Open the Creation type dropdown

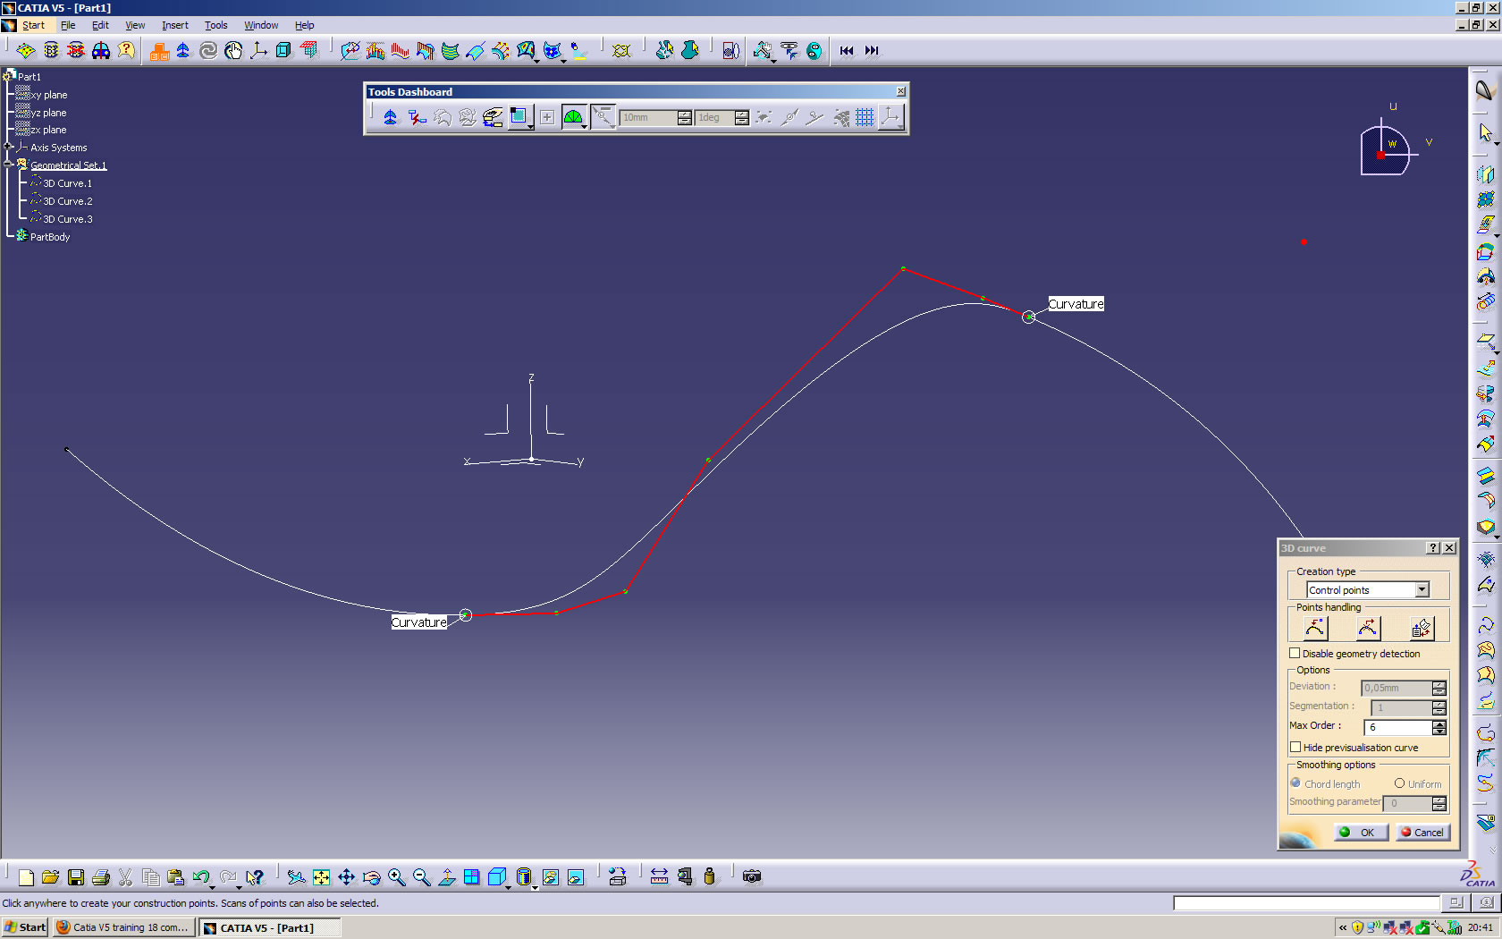click(x=1422, y=590)
